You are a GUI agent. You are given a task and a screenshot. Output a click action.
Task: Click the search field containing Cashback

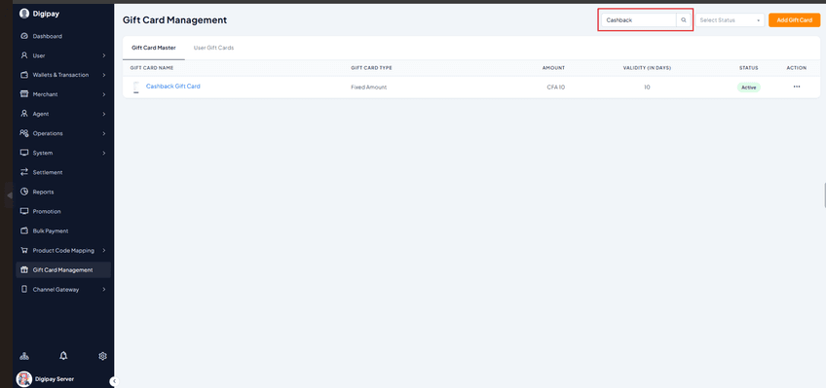click(x=639, y=20)
